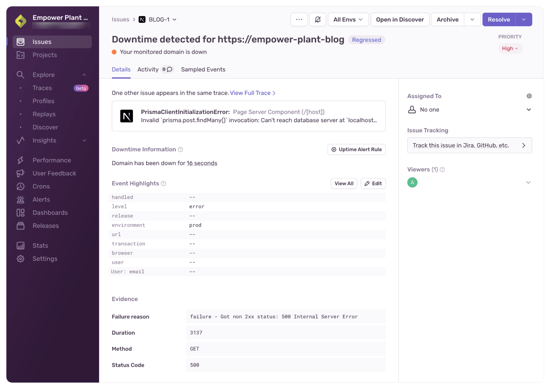
Task: Open the PrismaClientInitializationError related issue
Action: click(248, 116)
